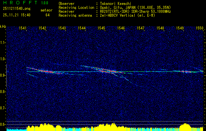Click the 1544 time marker
The width and height of the screenshot is (206, 131).
point(82,28)
